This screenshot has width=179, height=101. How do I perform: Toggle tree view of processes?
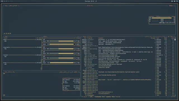(164, 36)
